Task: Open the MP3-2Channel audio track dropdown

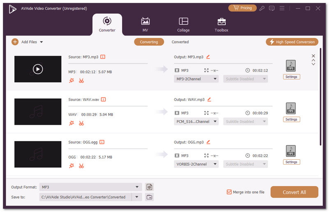Action: tap(196, 79)
